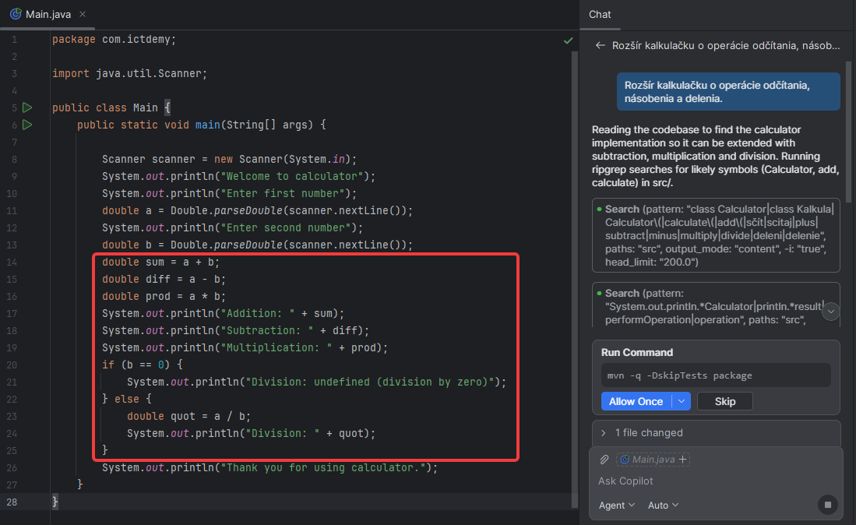Click the "Enter first number" println line
This screenshot has height=525, width=856.
pyautogui.click(x=229, y=194)
